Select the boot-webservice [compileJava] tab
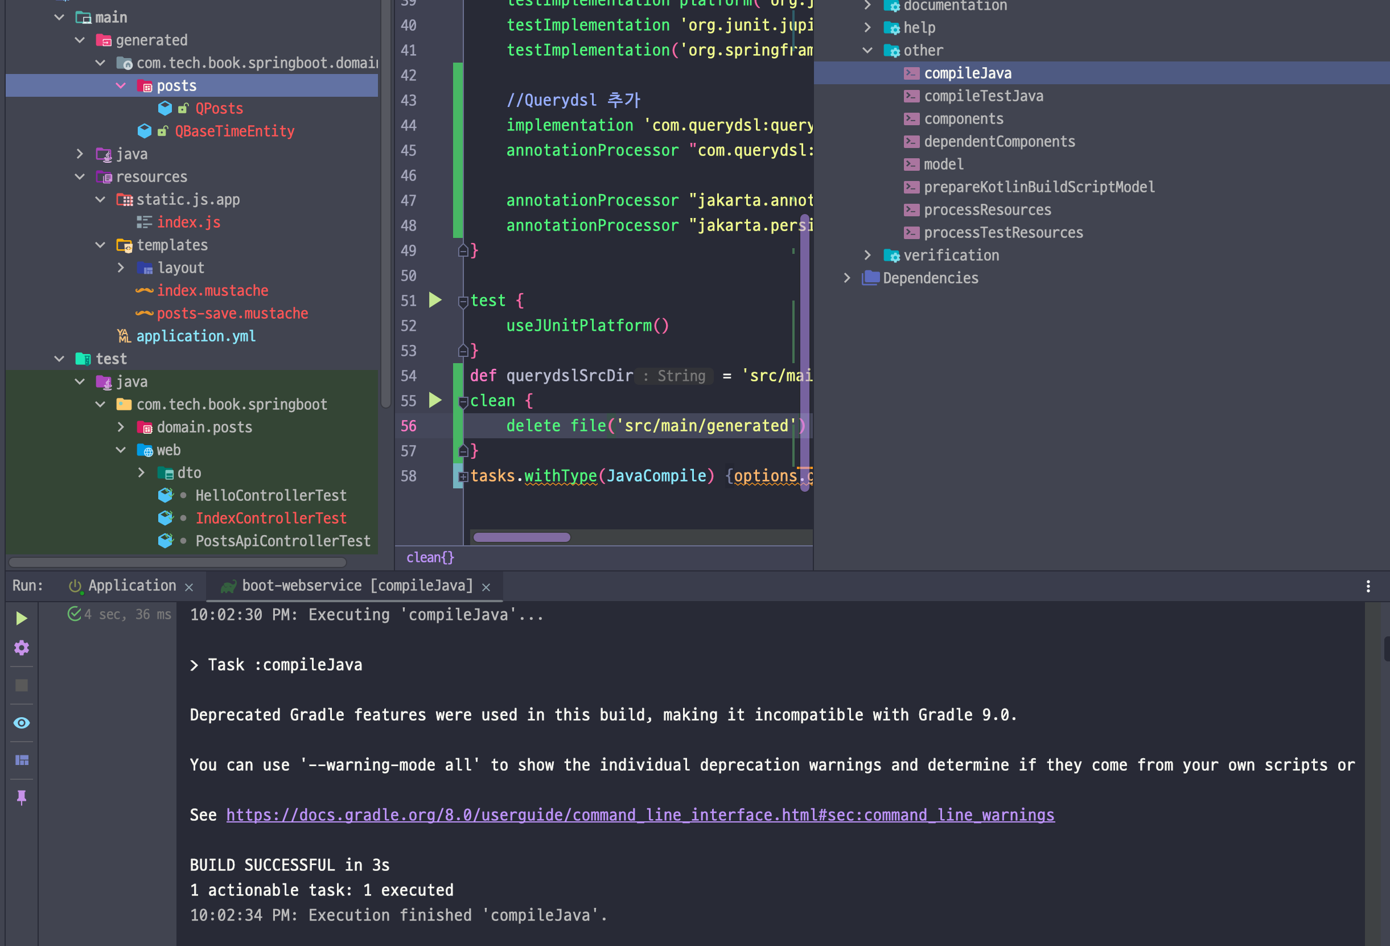 (x=356, y=586)
